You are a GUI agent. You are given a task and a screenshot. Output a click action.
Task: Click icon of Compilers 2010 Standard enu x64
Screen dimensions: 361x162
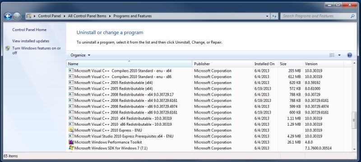tap(71, 70)
